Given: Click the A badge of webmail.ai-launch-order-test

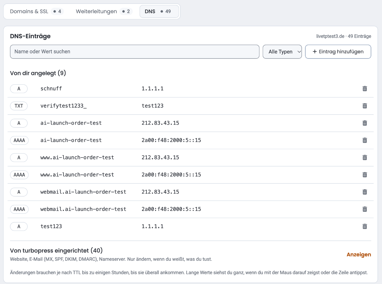Looking at the screenshot, I should 19,192.
